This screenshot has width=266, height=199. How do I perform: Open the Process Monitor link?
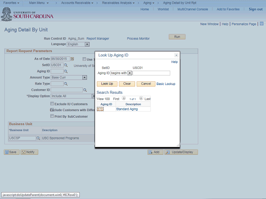tap(138, 39)
